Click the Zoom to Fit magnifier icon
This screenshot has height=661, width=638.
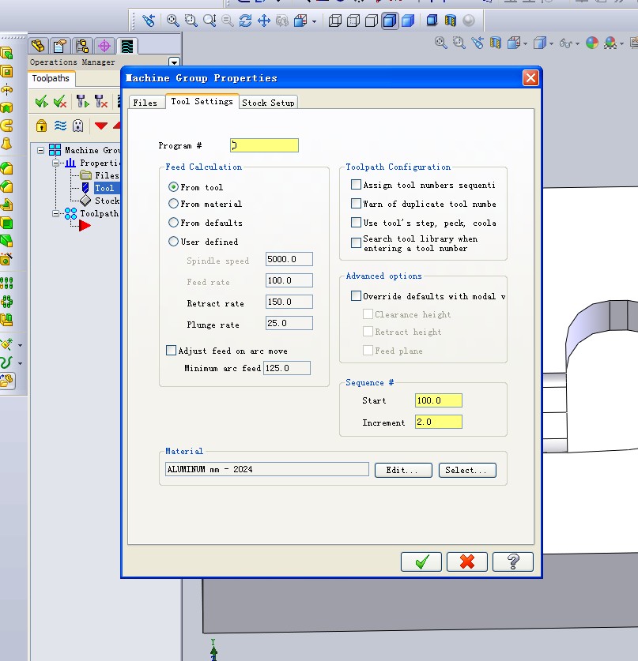(x=173, y=21)
